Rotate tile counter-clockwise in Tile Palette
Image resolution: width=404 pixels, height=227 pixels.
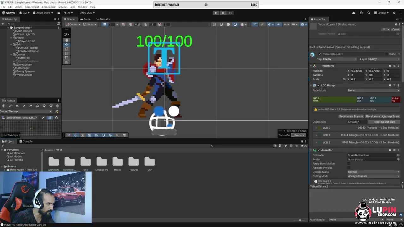(44, 106)
